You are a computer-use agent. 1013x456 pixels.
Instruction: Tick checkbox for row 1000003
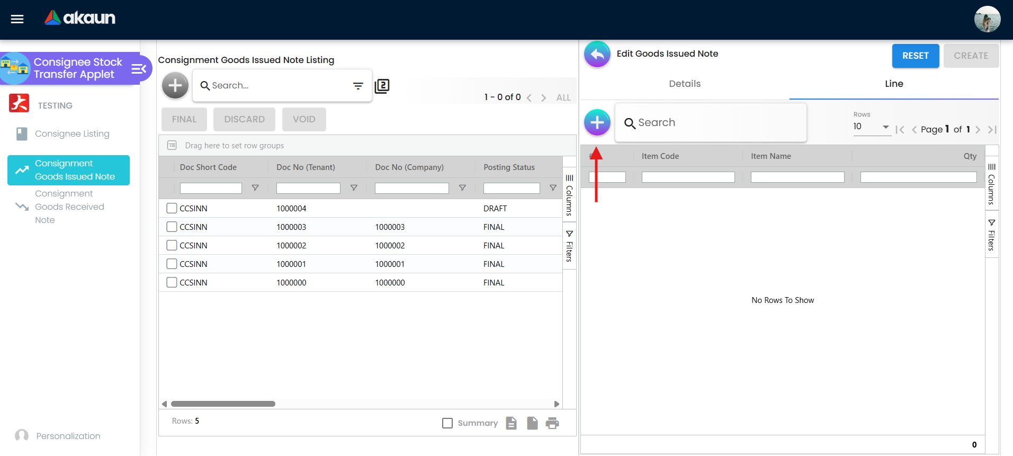click(x=172, y=227)
